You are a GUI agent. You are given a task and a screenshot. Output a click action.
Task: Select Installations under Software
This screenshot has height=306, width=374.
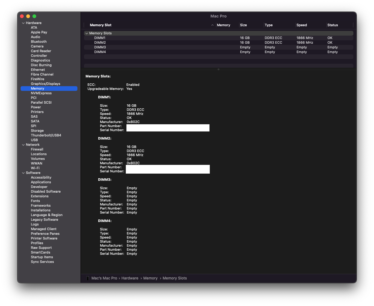click(x=41, y=210)
